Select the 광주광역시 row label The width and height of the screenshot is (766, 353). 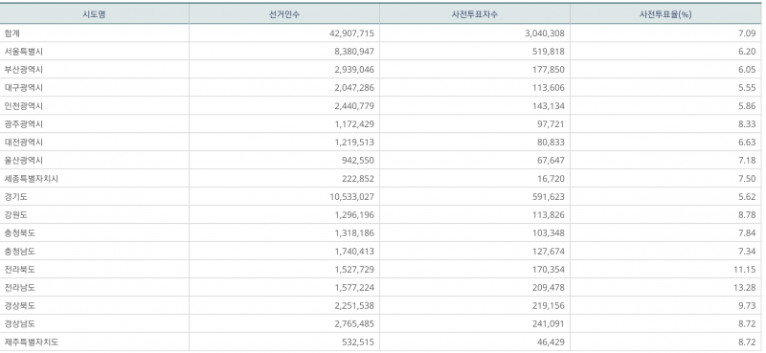point(24,124)
